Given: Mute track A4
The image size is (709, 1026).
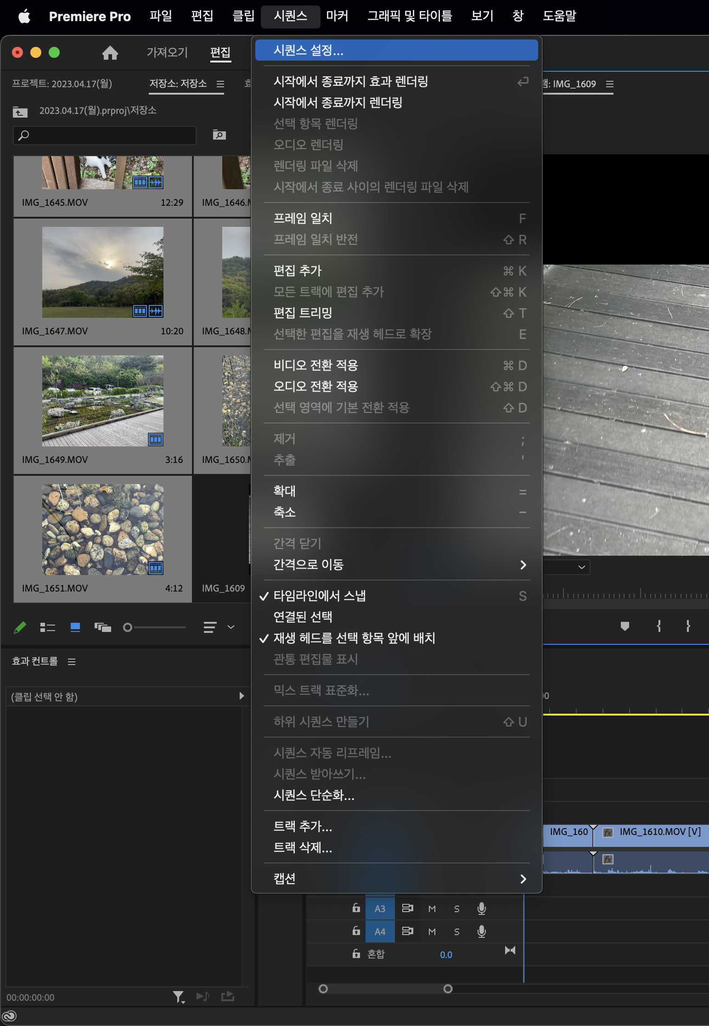Looking at the screenshot, I should 432,931.
